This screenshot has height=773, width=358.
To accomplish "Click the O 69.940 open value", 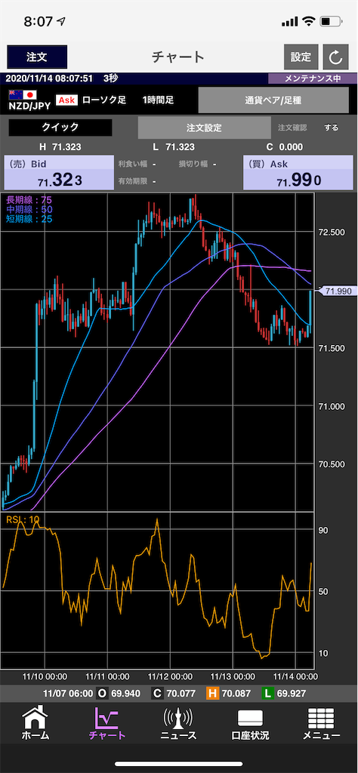I will pos(119,694).
